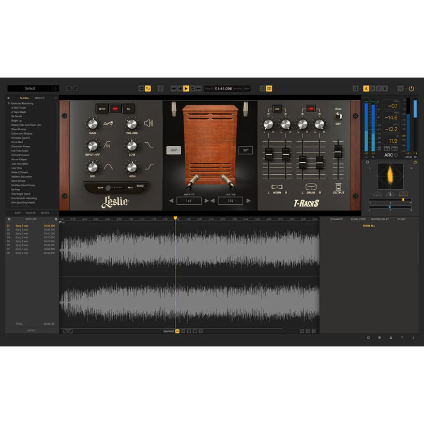This screenshot has height=424, width=424.
Task: Select snapshot C
Action: coord(378,88)
